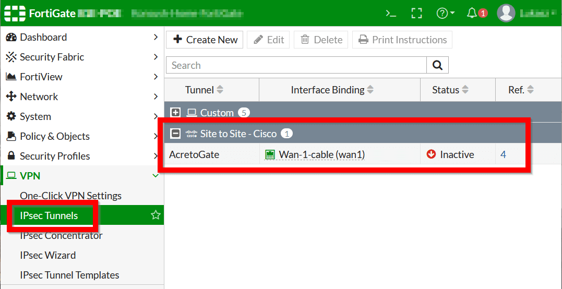This screenshot has height=289, width=562.
Task: Toggle fullscreen mode icon
Action: 416,14
